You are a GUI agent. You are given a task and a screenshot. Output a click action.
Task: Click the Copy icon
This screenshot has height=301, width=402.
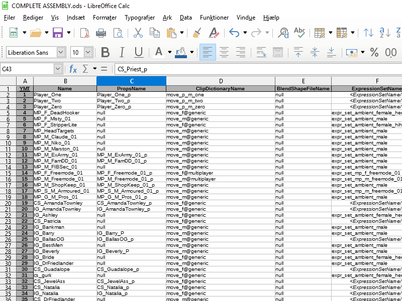click(x=155, y=33)
